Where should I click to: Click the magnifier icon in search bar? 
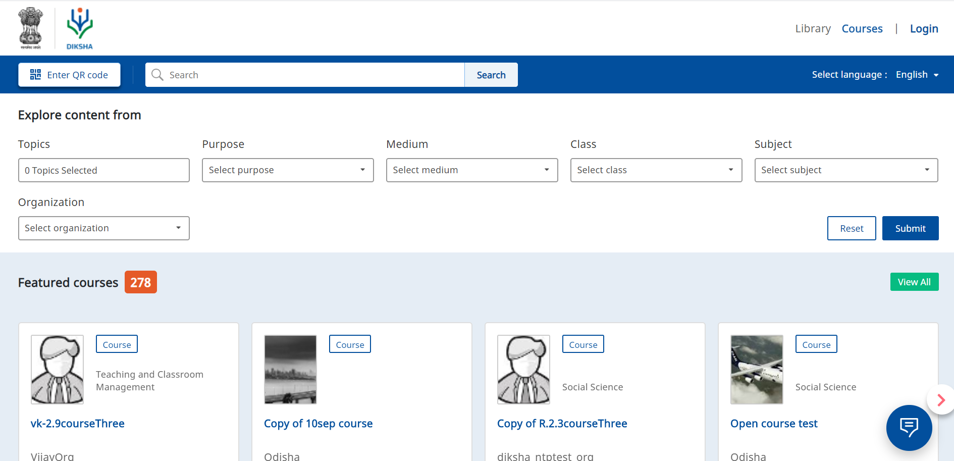pos(157,75)
